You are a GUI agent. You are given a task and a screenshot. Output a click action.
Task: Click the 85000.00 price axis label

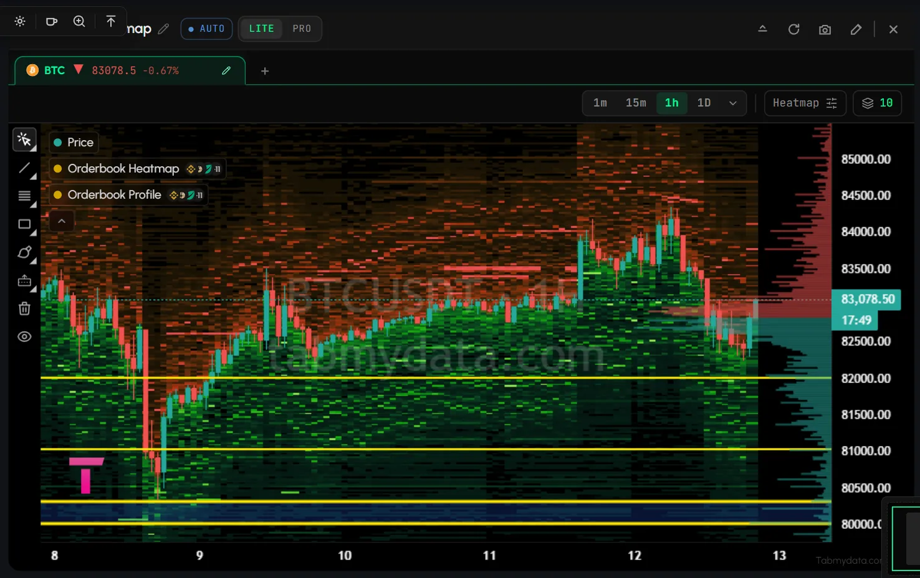pos(866,159)
